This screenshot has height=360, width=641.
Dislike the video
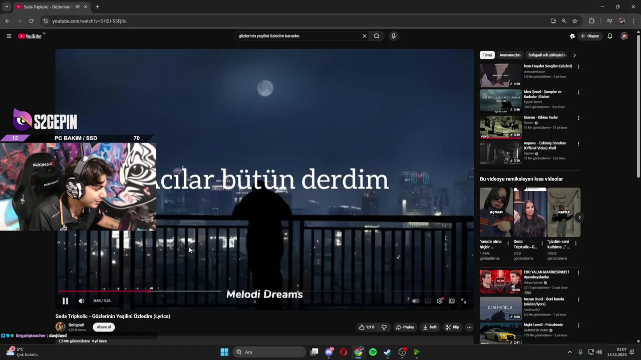[x=384, y=327]
